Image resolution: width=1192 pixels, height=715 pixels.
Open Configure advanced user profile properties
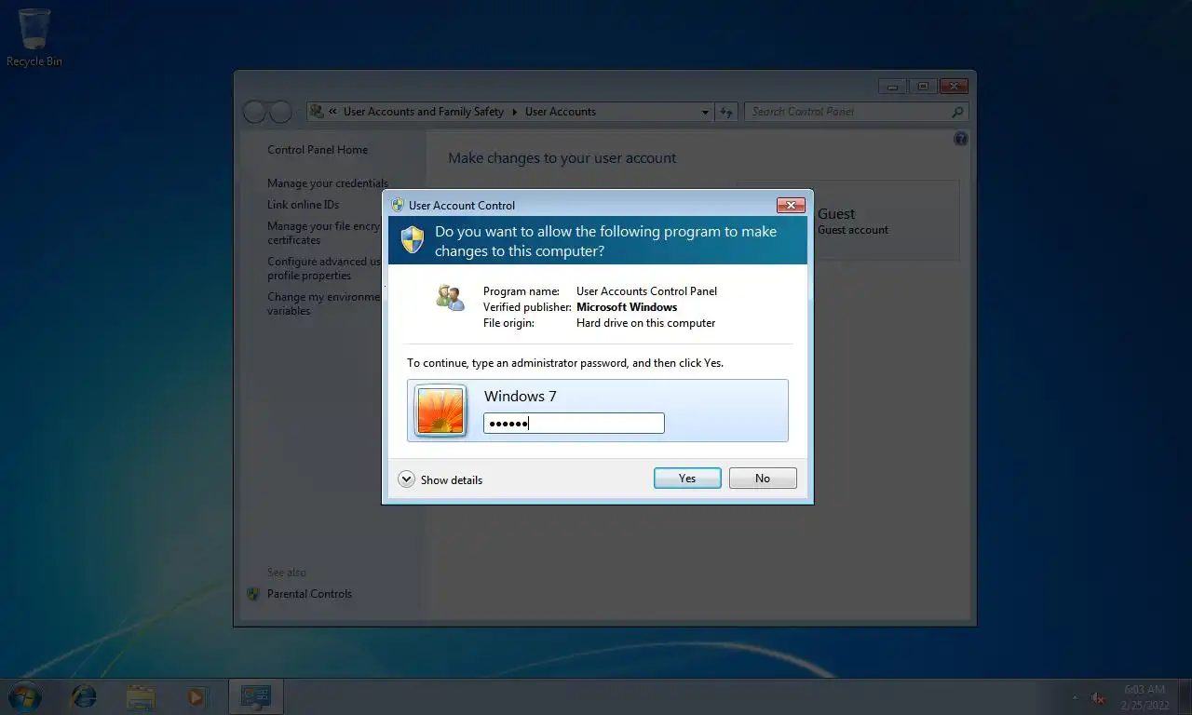[x=324, y=268]
